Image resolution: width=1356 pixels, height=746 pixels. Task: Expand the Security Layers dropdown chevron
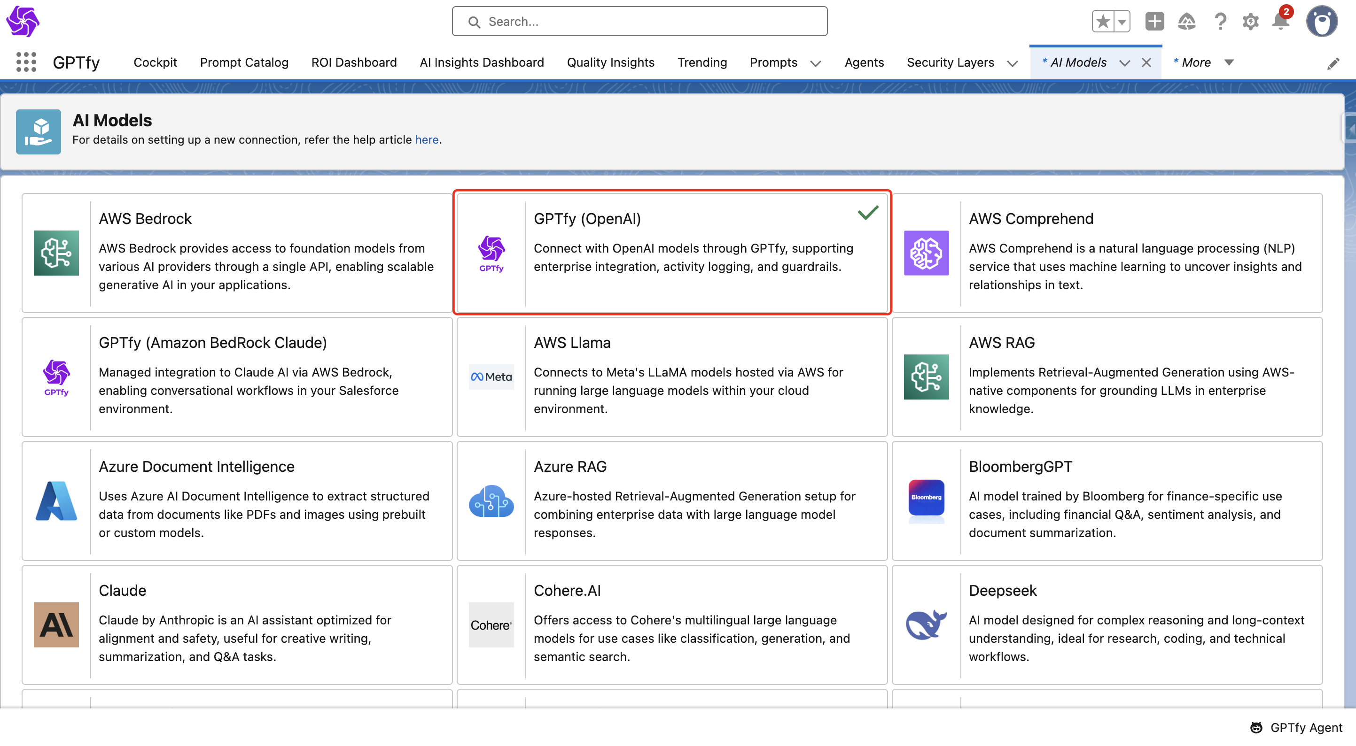pos(1012,63)
